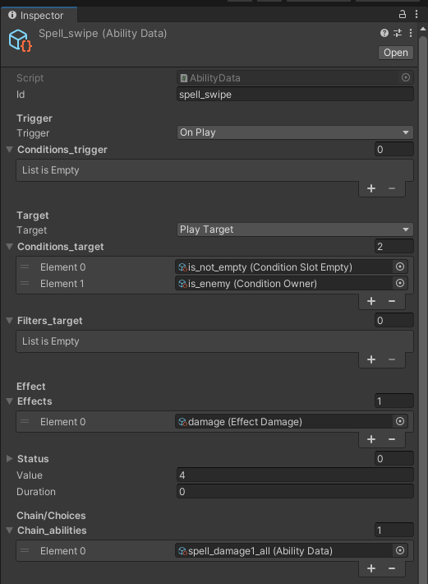Open the object picker for spell_damage1_all
The image size is (428, 584).
click(x=400, y=550)
